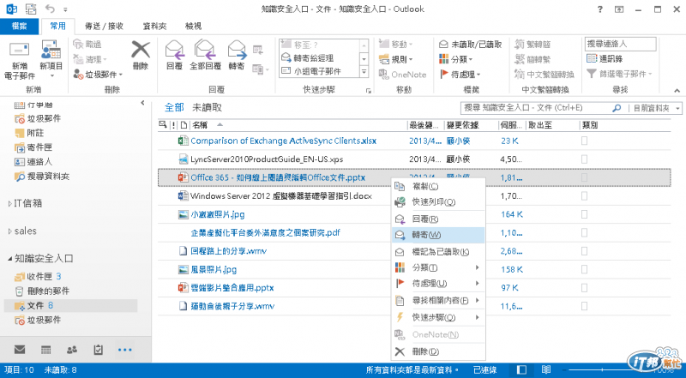Select 雲端影片整合應用.pptx item

[x=232, y=288]
